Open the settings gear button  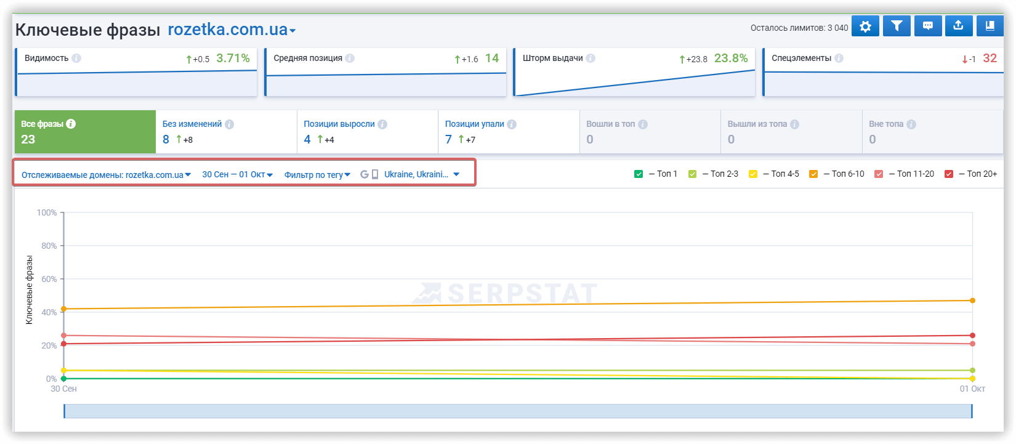click(865, 26)
